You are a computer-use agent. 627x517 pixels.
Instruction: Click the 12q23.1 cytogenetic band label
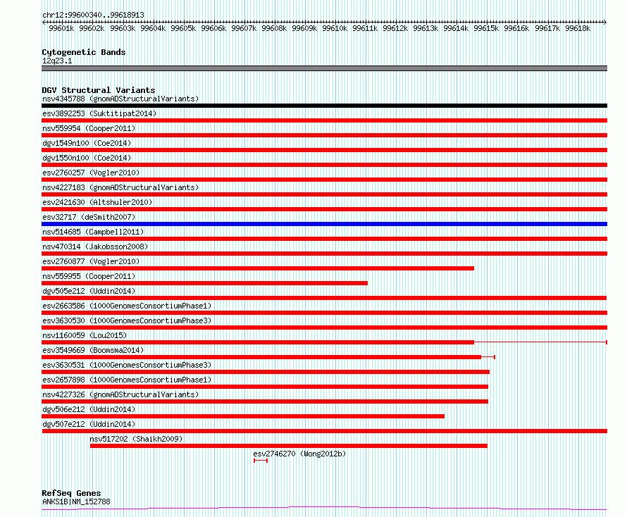(57, 61)
